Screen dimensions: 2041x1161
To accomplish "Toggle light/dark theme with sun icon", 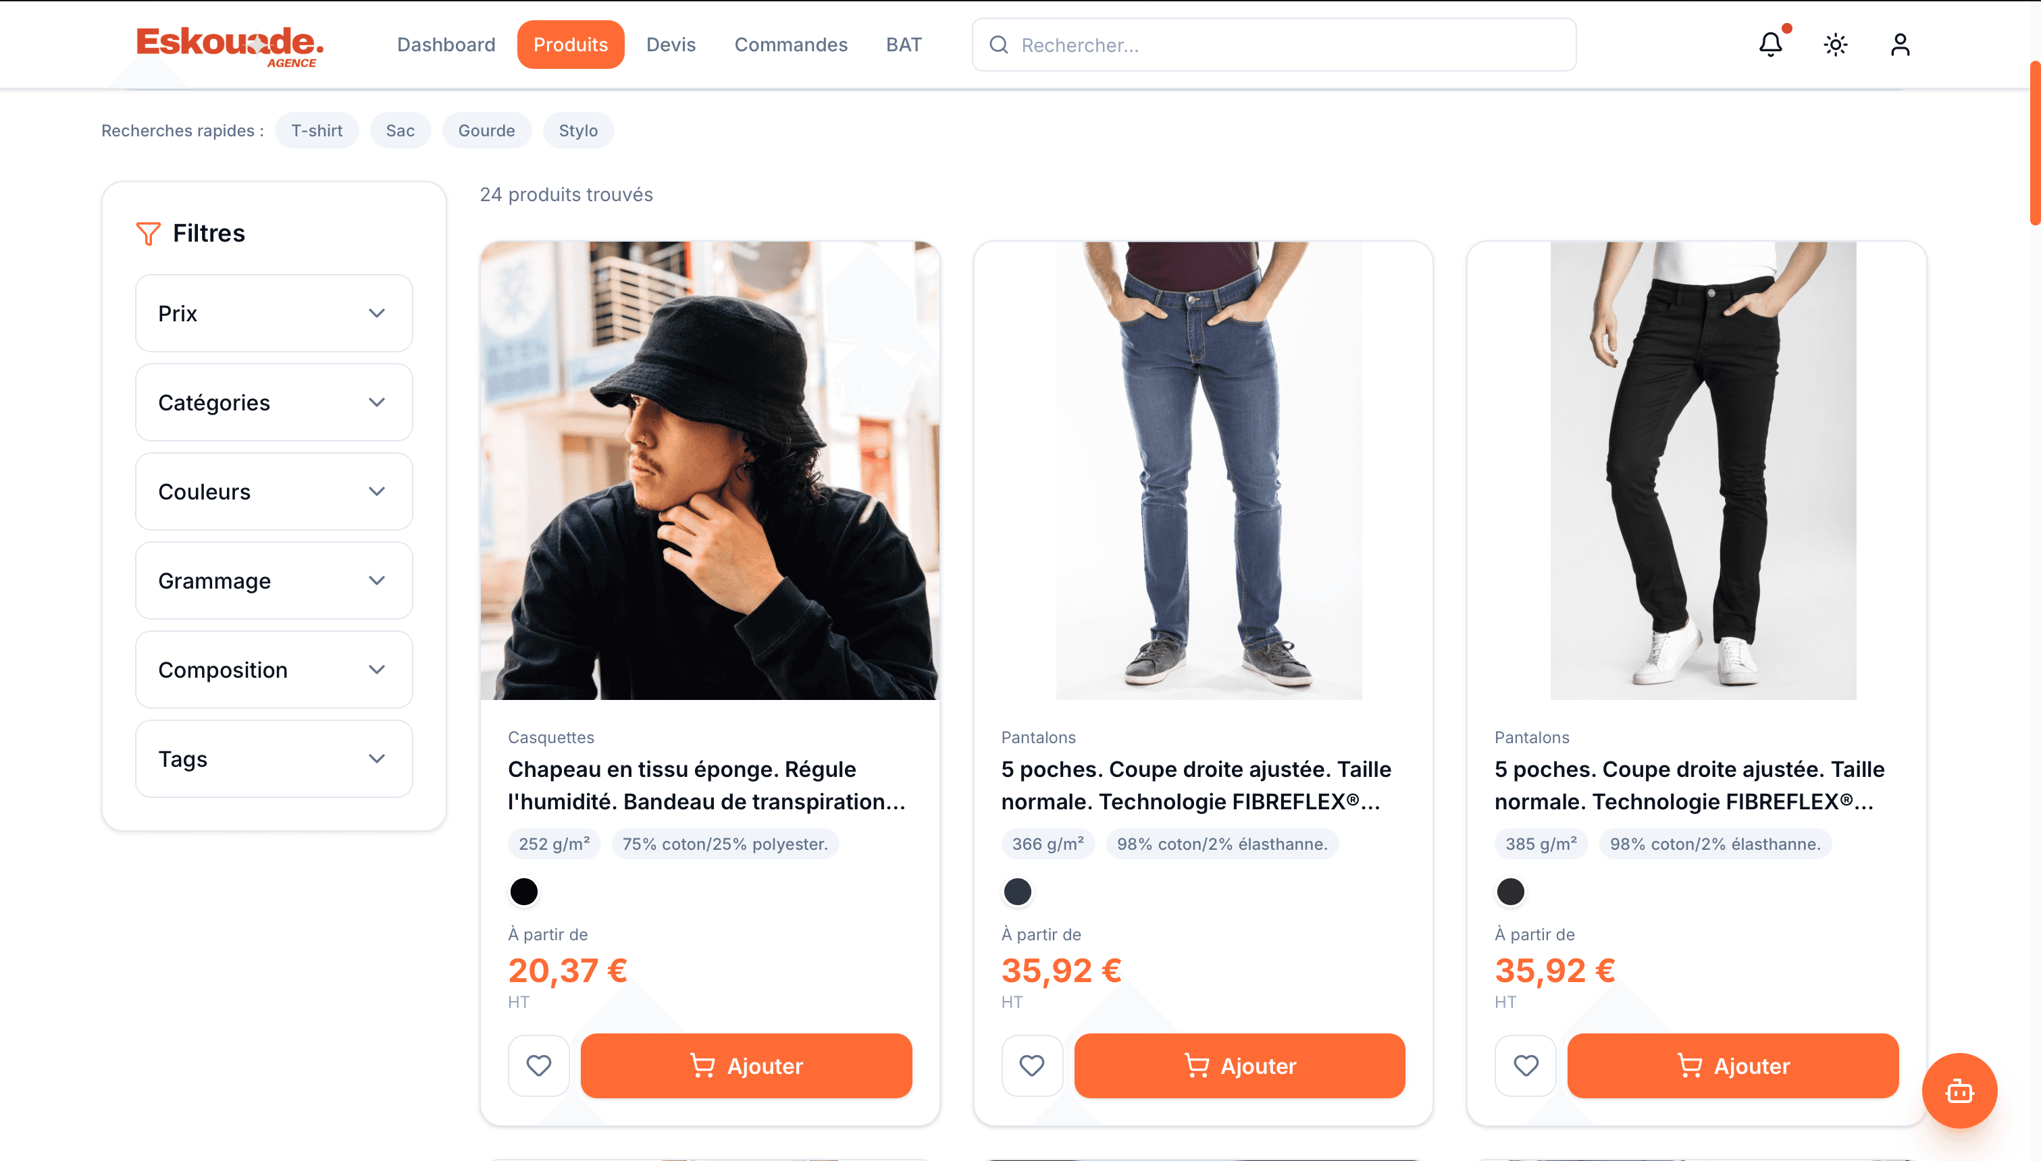I will tap(1834, 45).
